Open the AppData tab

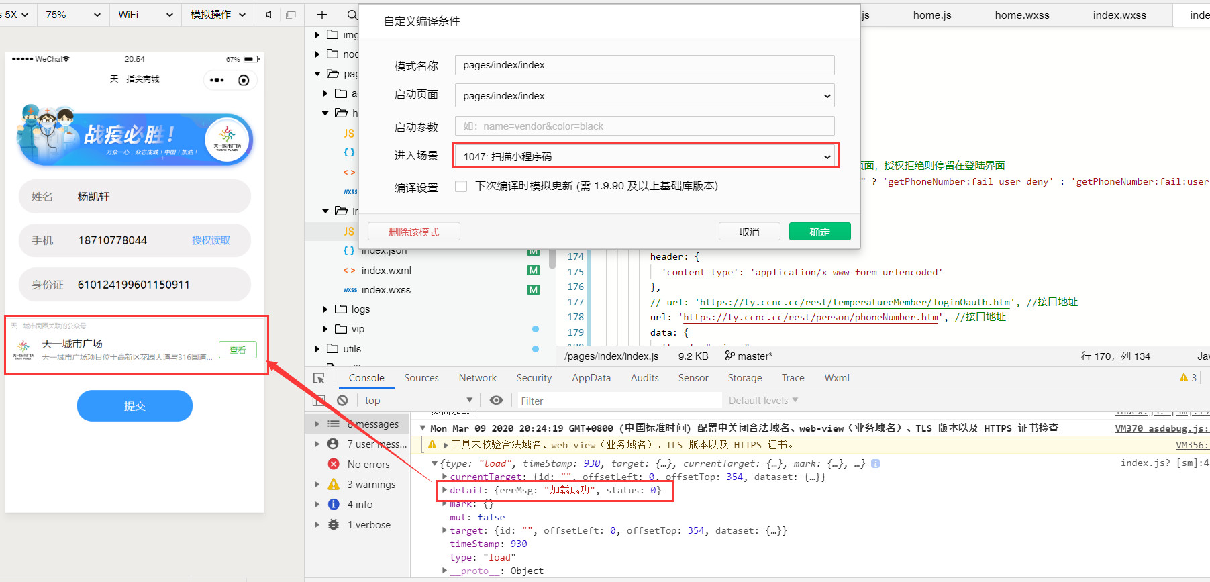tap(591, 378)
